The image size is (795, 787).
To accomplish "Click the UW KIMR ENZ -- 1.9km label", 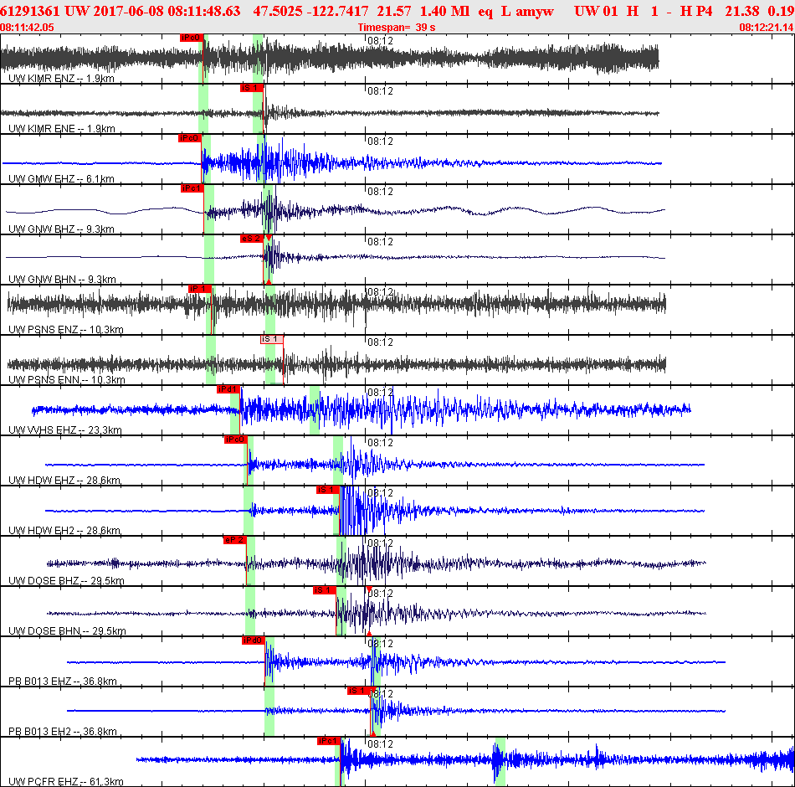I will click(x=61, y=79).
